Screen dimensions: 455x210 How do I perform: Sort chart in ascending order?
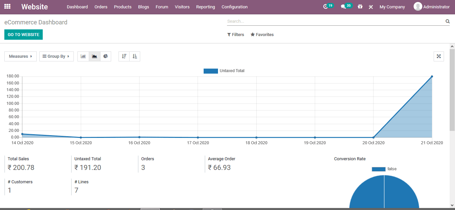click(135, 56)
